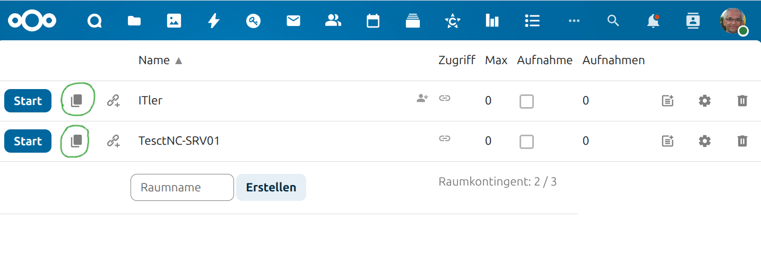Open the Mail app in top bar
Viewport: 761px width, 255px height.
click(x=293, y=21)
